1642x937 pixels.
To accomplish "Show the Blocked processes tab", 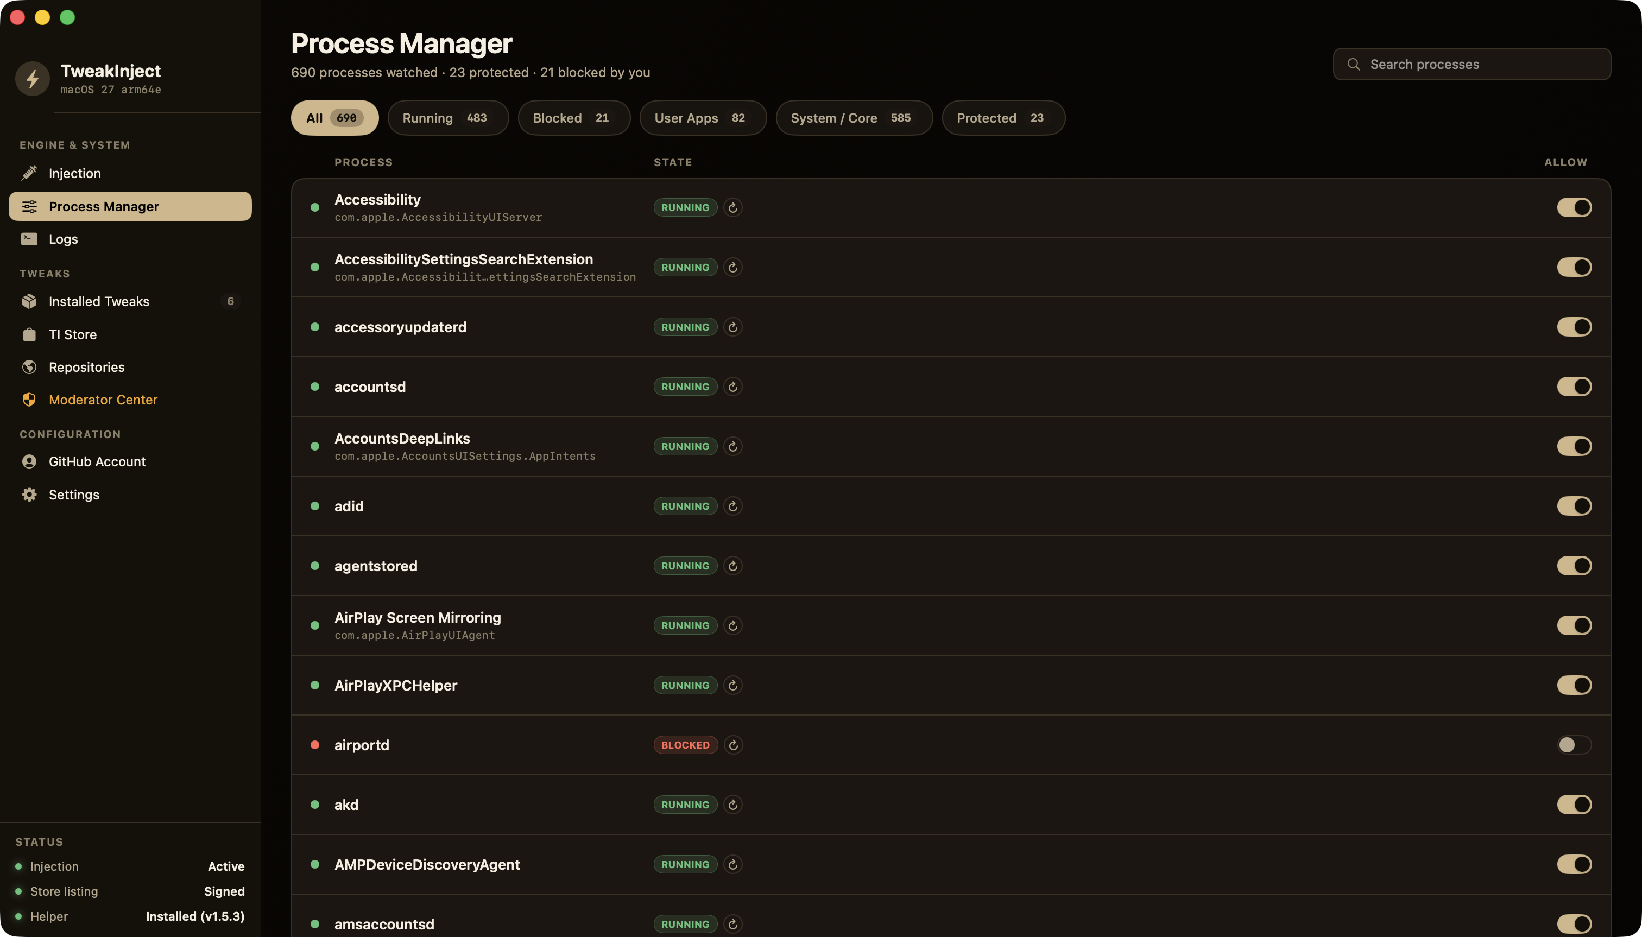I will tap(574, 118).
